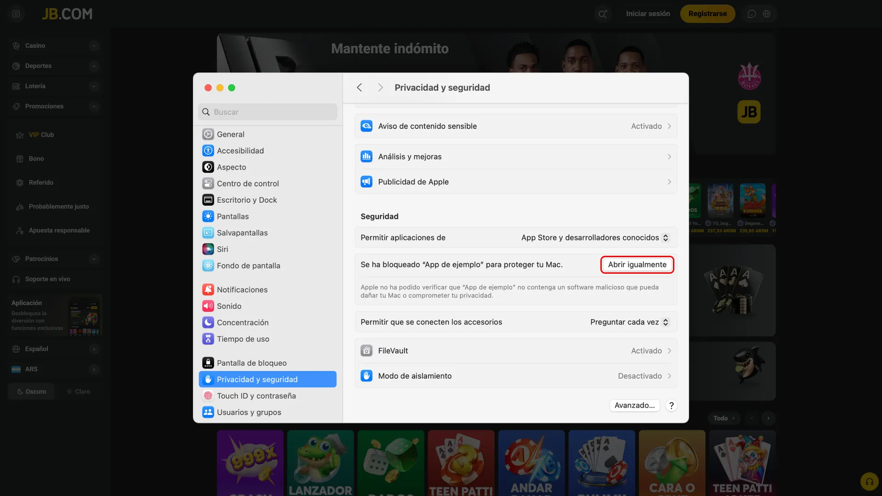Go back with the left chevron arrow
Screen dimensions: 882x496
[x=359, y=88]
